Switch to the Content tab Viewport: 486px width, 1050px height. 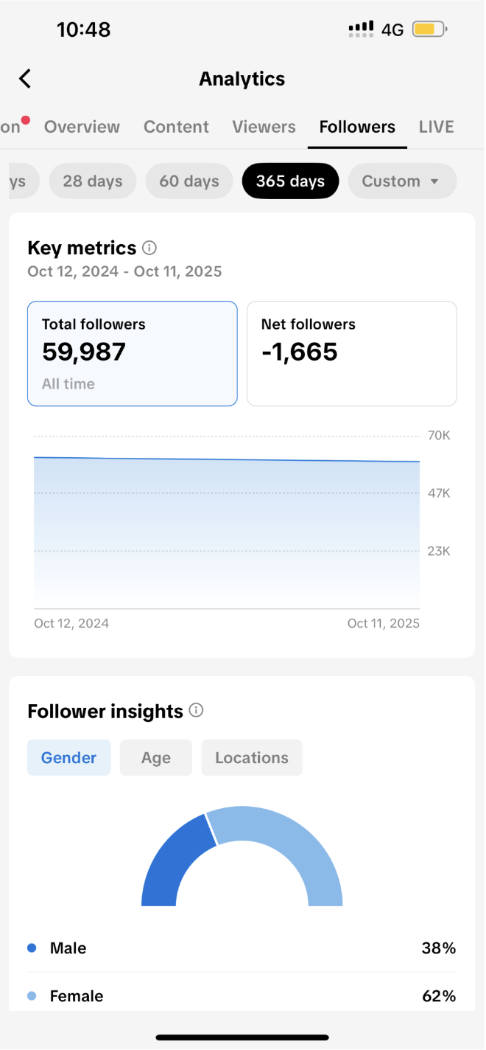point(176,127)
